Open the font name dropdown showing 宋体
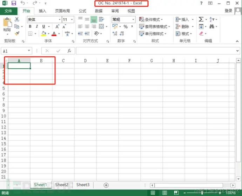Image resolution: width=242 pixels, height=196 pixels. pos(60,19)
